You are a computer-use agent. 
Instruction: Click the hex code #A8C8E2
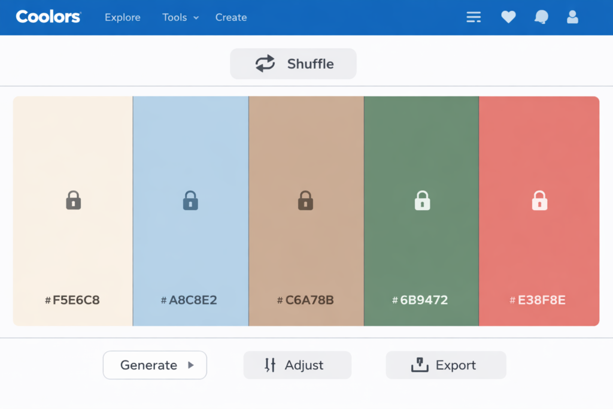pyautogui.click(x=190, y=300)
